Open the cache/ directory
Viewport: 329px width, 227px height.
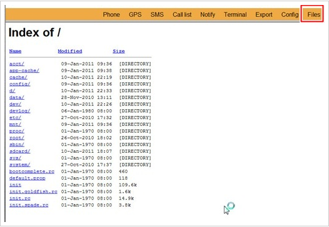(x=18, y=77)
